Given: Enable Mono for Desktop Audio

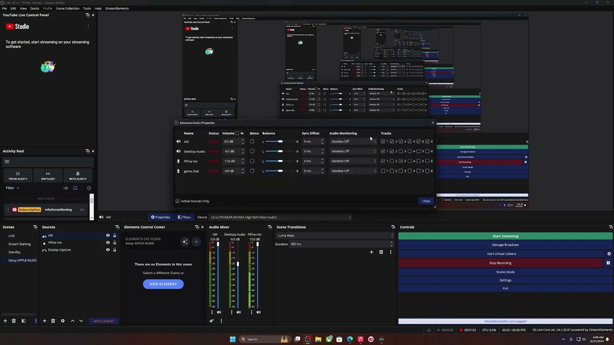Looking at the screenshot, I should click(252, 151).
